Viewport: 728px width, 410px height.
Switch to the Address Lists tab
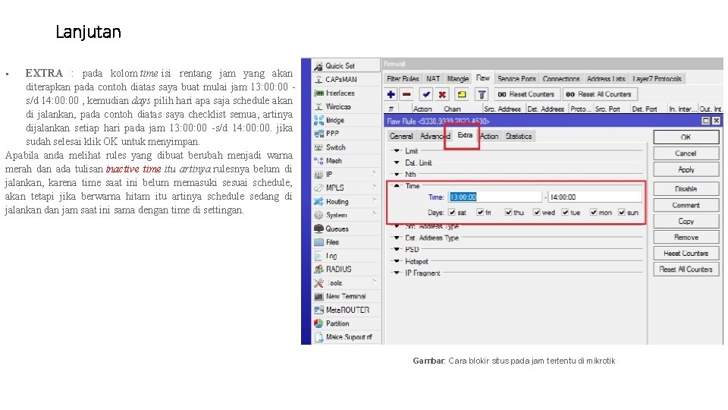click(606, 78)
